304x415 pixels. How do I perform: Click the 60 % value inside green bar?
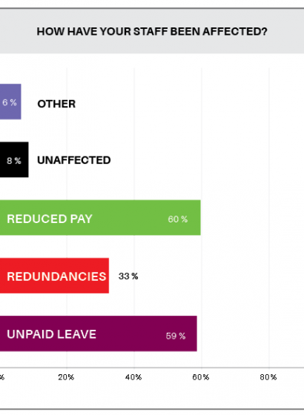click(178, 219)
